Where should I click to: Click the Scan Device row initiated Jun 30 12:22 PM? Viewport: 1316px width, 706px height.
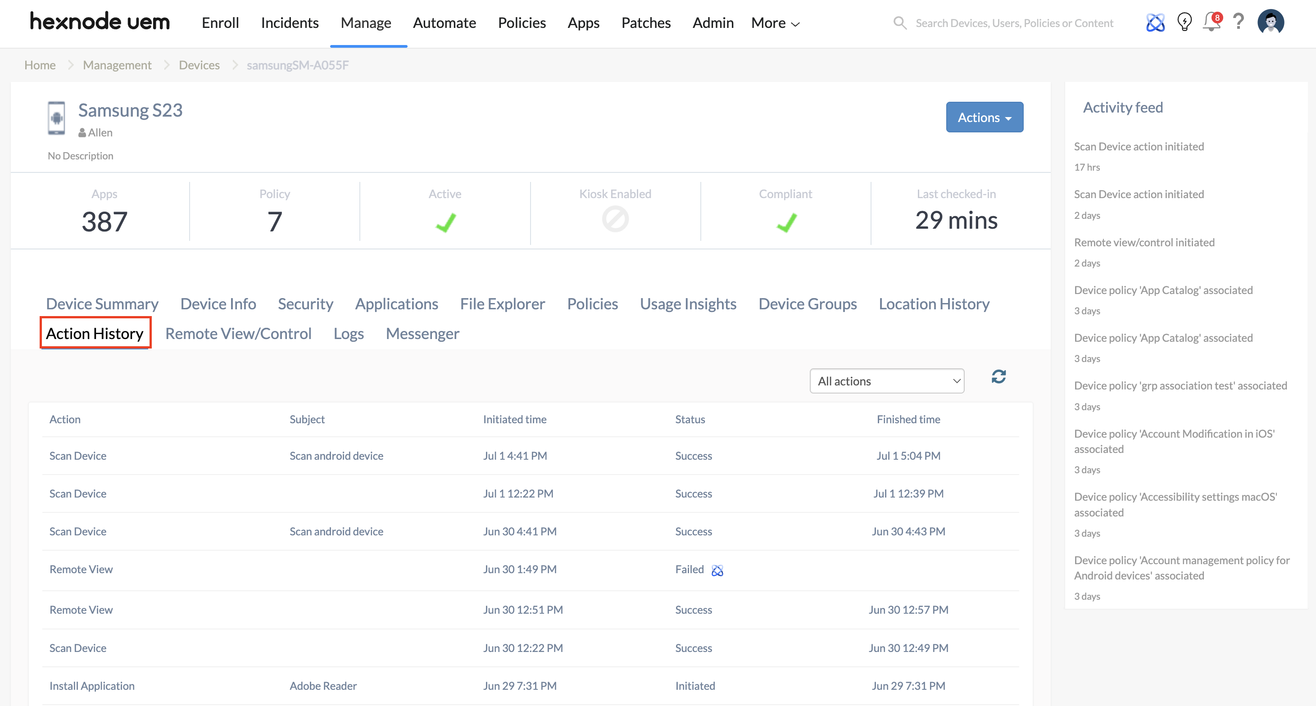tap(530, 648)
